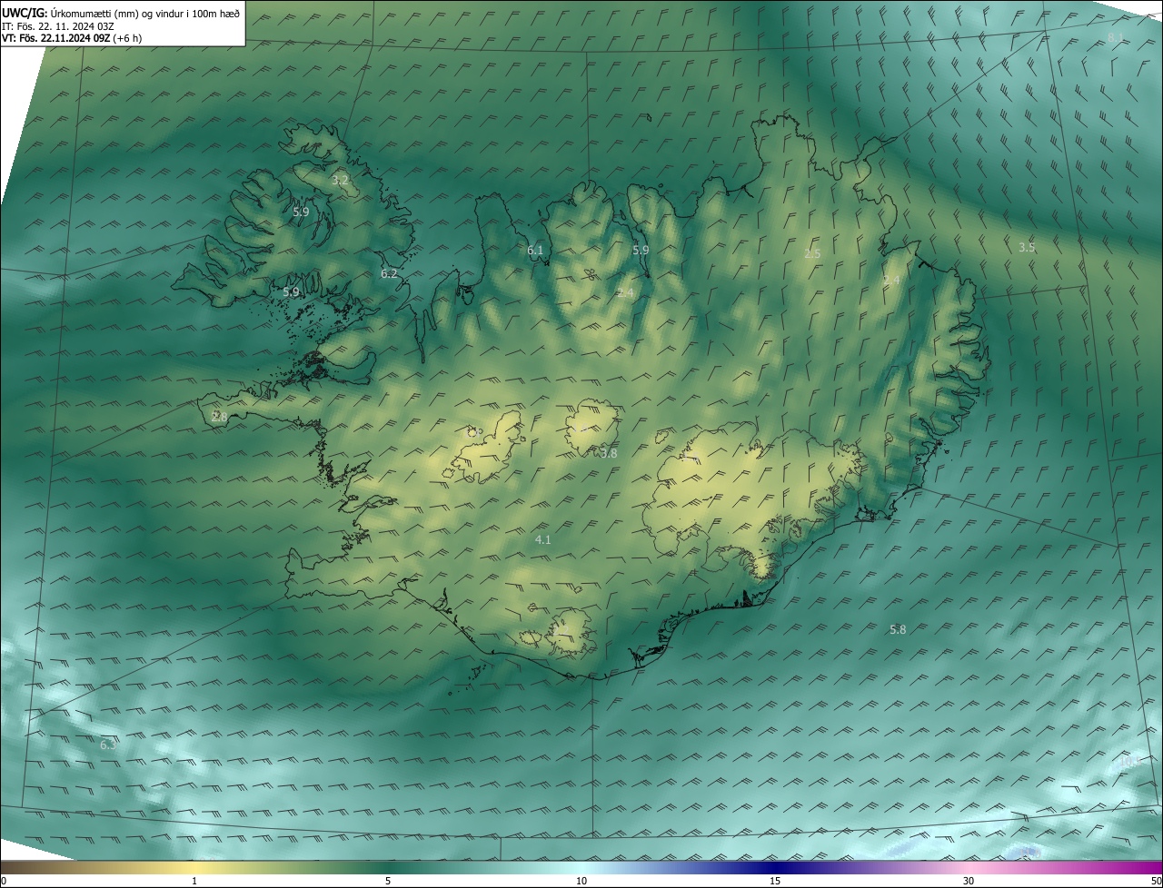Click the 6.3 value label
Screen dimensions: 1163x888
(108, 745)
